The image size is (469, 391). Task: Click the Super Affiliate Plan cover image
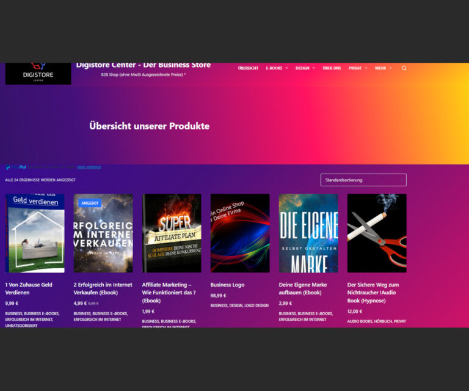[x=172, y=233]
